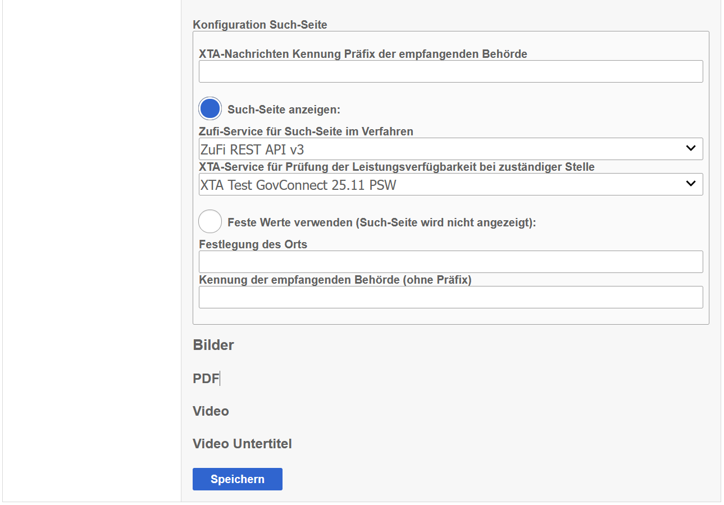Focus the XTA-Nachrichten Kennung Präfix input field
This screenshot has width=724, height=505.
[x=450, y=71]
